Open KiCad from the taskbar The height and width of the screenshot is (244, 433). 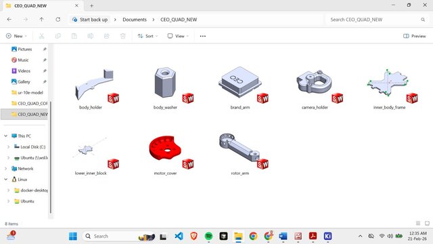point(327,237)
